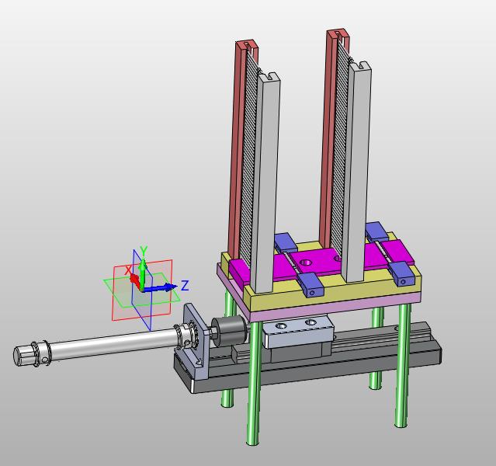Select the hatched rack strip on right column
496x466 pixels.
341,149
